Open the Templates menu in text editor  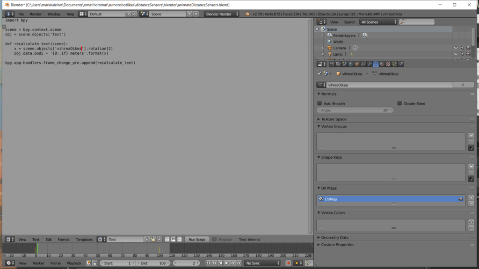(84, 240)
